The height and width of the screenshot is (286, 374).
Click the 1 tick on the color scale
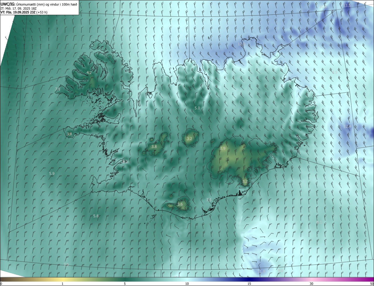63,284
